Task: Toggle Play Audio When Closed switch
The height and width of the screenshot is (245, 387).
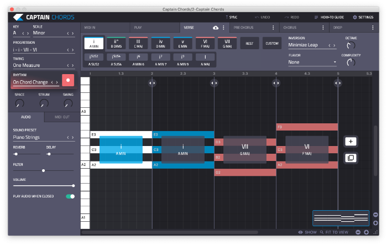Action: click(x=70, y=196)
